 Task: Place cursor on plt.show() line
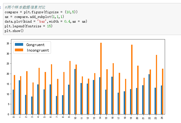[14, 31]
